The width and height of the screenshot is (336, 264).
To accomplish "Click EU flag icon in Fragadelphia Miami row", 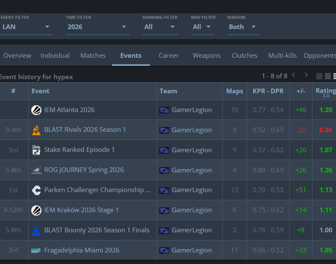I will tap(164, 250).
